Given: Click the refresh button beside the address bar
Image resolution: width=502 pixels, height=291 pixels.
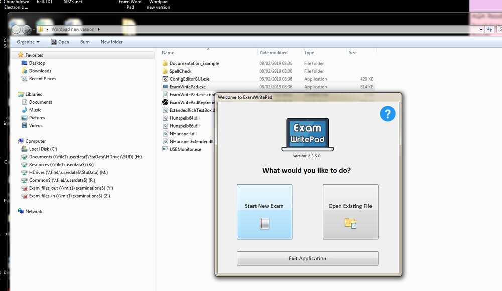Looking at the screenshot, I should 489,30.
